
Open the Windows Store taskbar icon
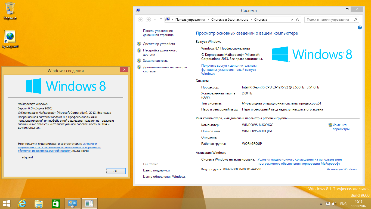coord(56,204)
